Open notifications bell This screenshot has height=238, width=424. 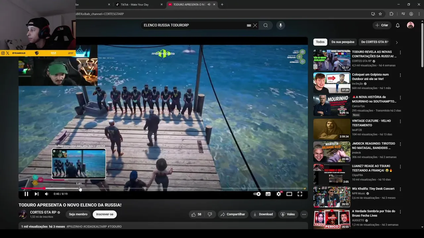tap(398, 25)
